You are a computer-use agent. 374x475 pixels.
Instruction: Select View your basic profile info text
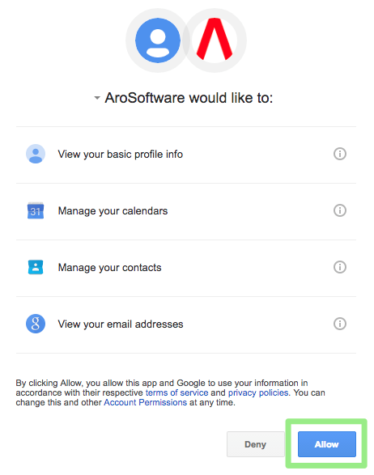click(x=121, y=155)
